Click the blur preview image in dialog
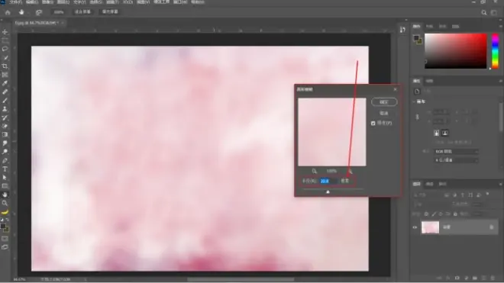The height and width of the screenshot is (283, 504). (x=332, y=132)
